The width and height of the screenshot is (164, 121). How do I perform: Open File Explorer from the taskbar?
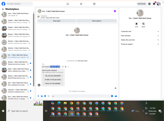[x=65, y=103]
